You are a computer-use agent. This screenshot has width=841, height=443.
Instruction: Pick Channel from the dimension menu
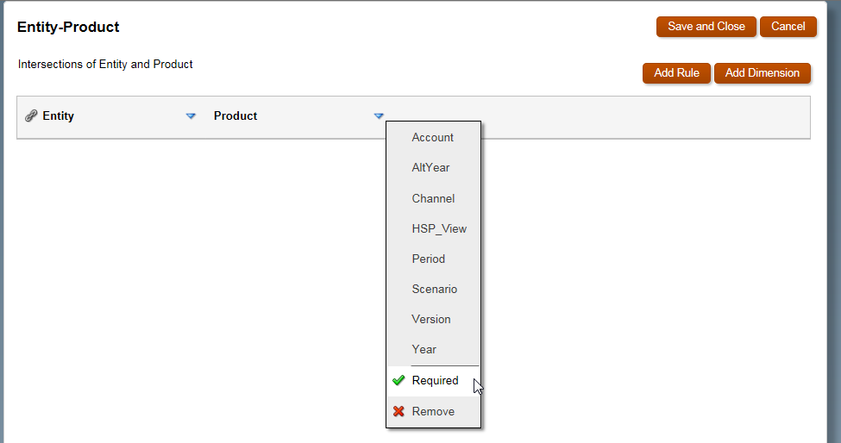433,199
